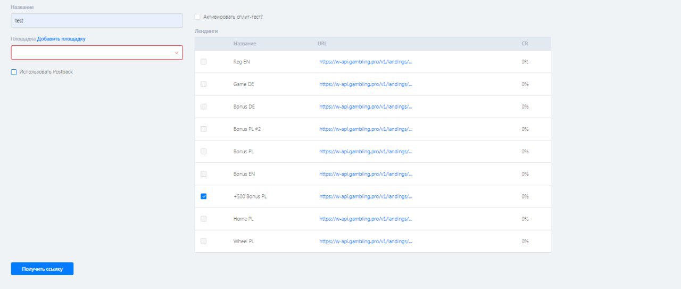This screenshot has width=681, height=289.
Task: Click the Reg EN landing name
Action: click(x=242, y=62)
